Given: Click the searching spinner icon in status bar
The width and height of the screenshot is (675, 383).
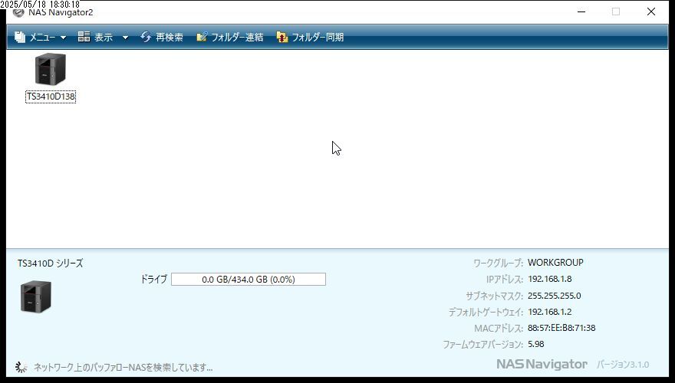Looking at the screenshot, I should coord(21,367).
